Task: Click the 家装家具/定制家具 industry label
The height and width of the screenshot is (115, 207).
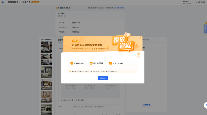Action: click(x=64, y=8)
